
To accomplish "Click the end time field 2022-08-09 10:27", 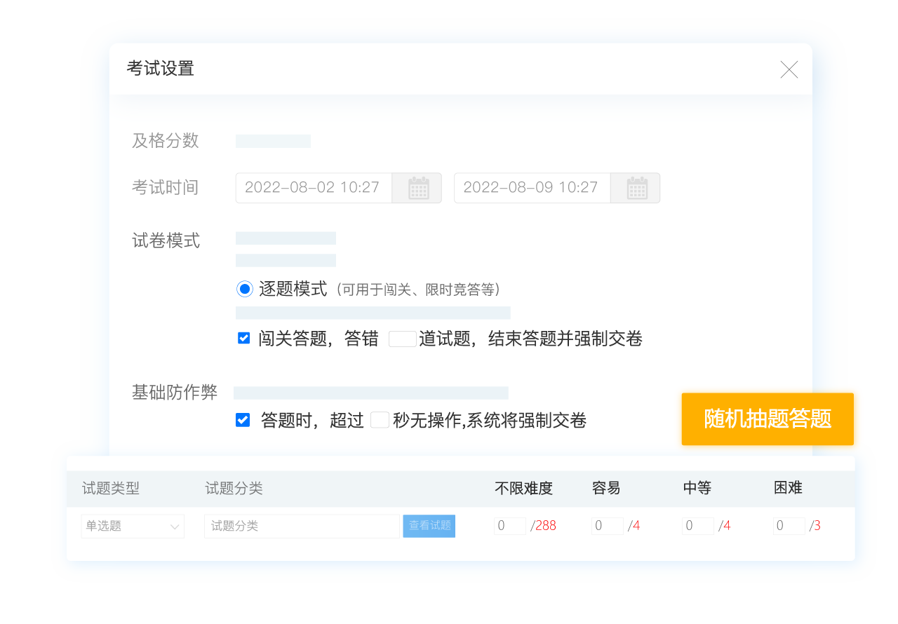I will [532, 188].
